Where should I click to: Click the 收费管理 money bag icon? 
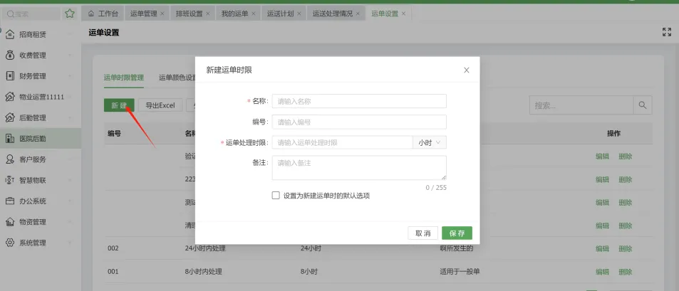click(10, 55)
